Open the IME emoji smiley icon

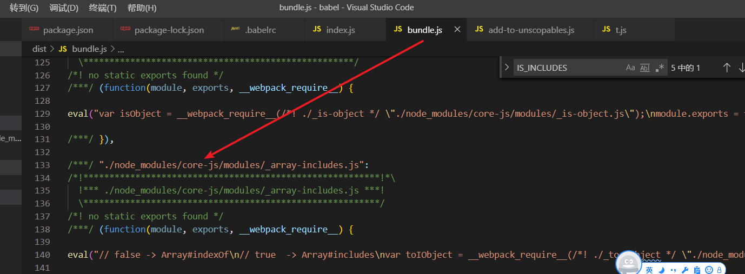pos(709,270)
